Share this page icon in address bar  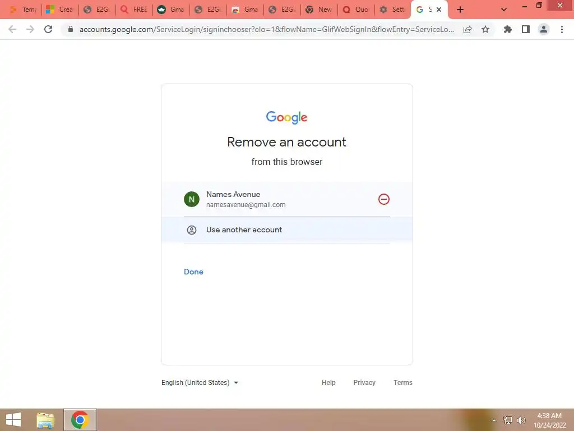pos(467,29)
